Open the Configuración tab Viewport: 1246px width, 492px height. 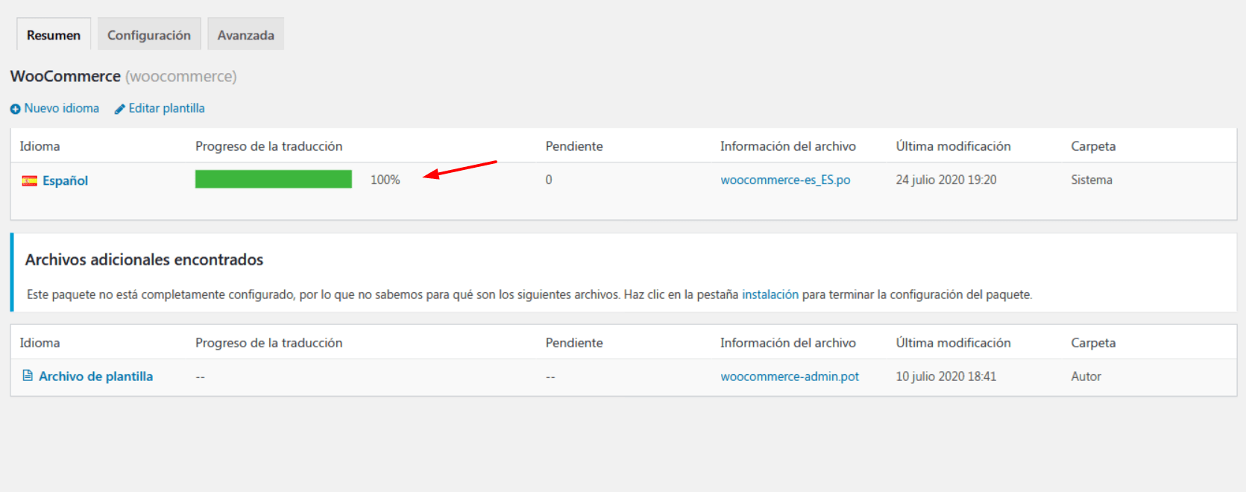pyautogui.click(x=149, y=34)
